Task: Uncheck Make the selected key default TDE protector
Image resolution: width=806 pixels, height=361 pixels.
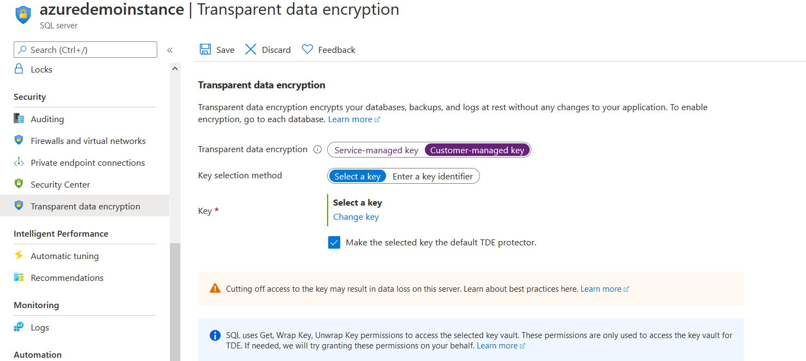Action: pyautogui.click(x=334, y=243)
